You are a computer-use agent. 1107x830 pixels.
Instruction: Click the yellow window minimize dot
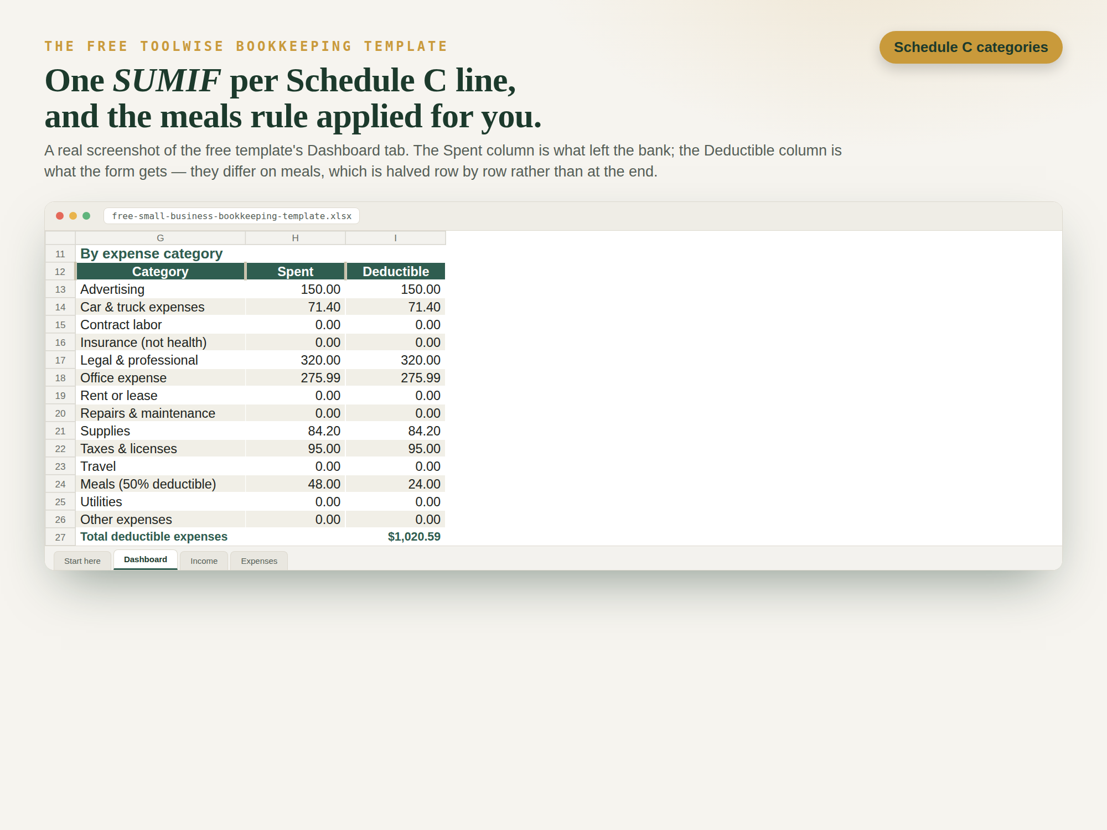[73, 216]
